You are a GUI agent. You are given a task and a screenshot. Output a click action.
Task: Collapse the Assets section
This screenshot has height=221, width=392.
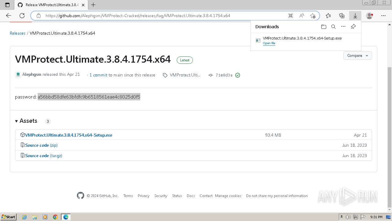click(26, 121)
